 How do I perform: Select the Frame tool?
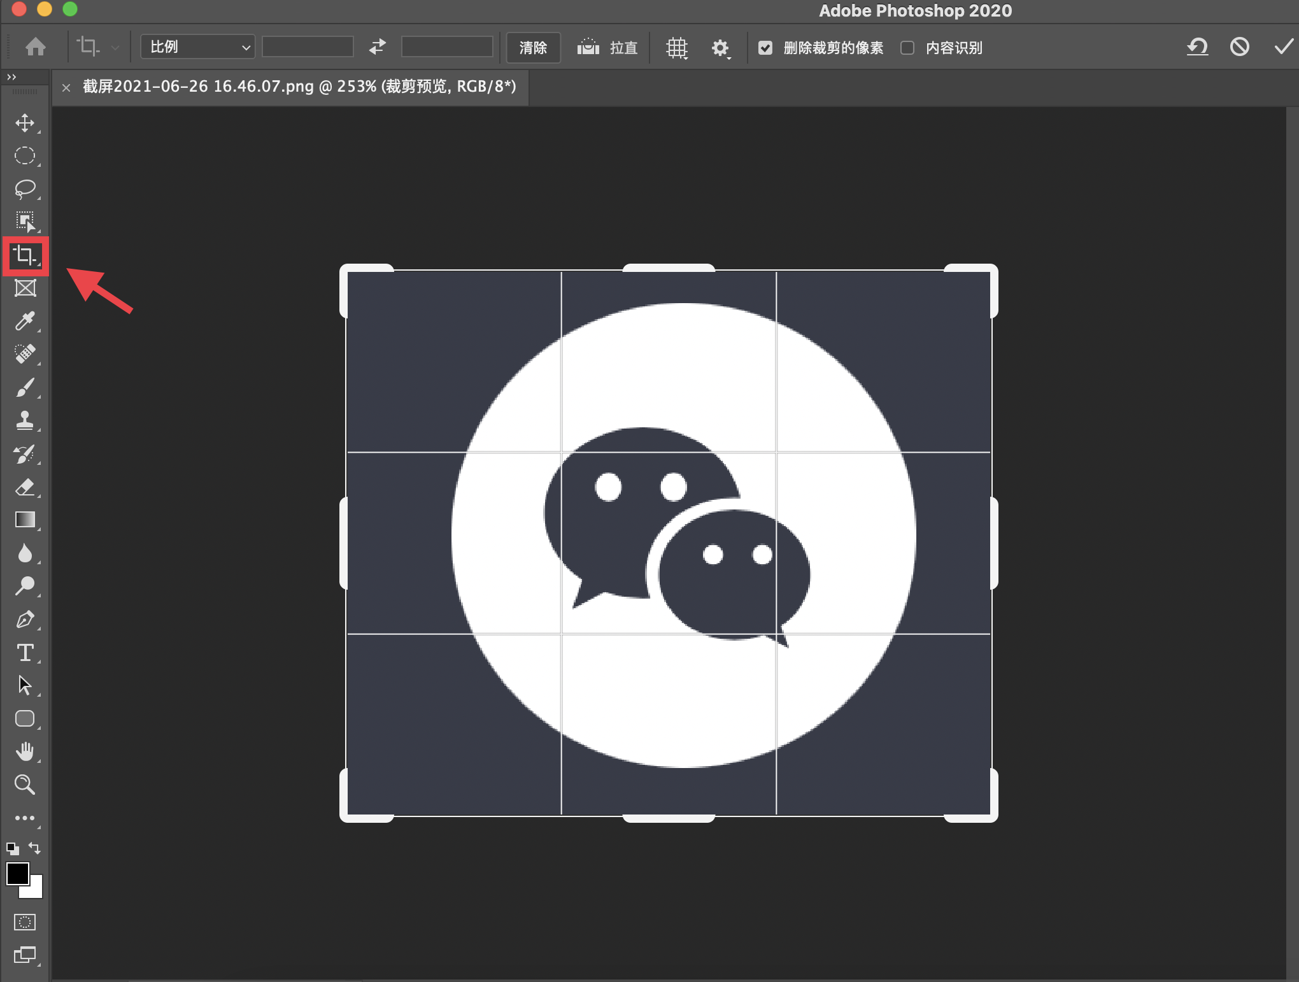(x=25, y=288)
